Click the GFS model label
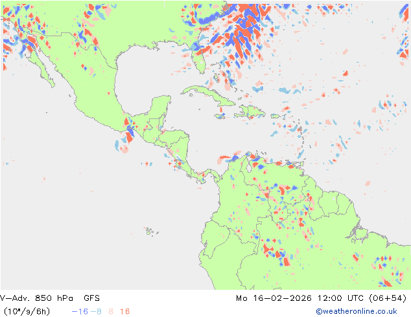 pyautogui.click(x=92, y=298)
